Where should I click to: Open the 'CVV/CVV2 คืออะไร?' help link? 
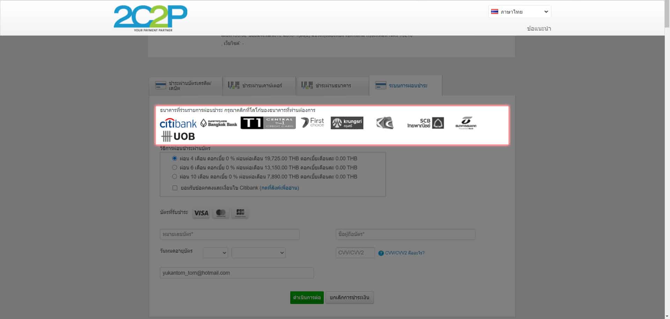coord(404,253)
